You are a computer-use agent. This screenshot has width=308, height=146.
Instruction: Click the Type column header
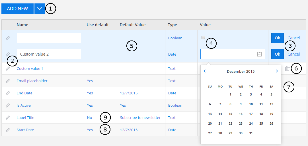[172, 25]
